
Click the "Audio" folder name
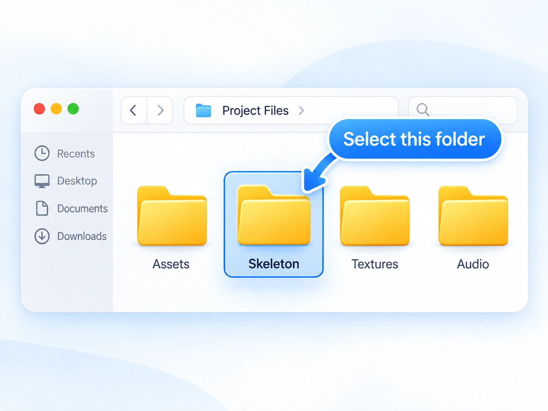473,264
